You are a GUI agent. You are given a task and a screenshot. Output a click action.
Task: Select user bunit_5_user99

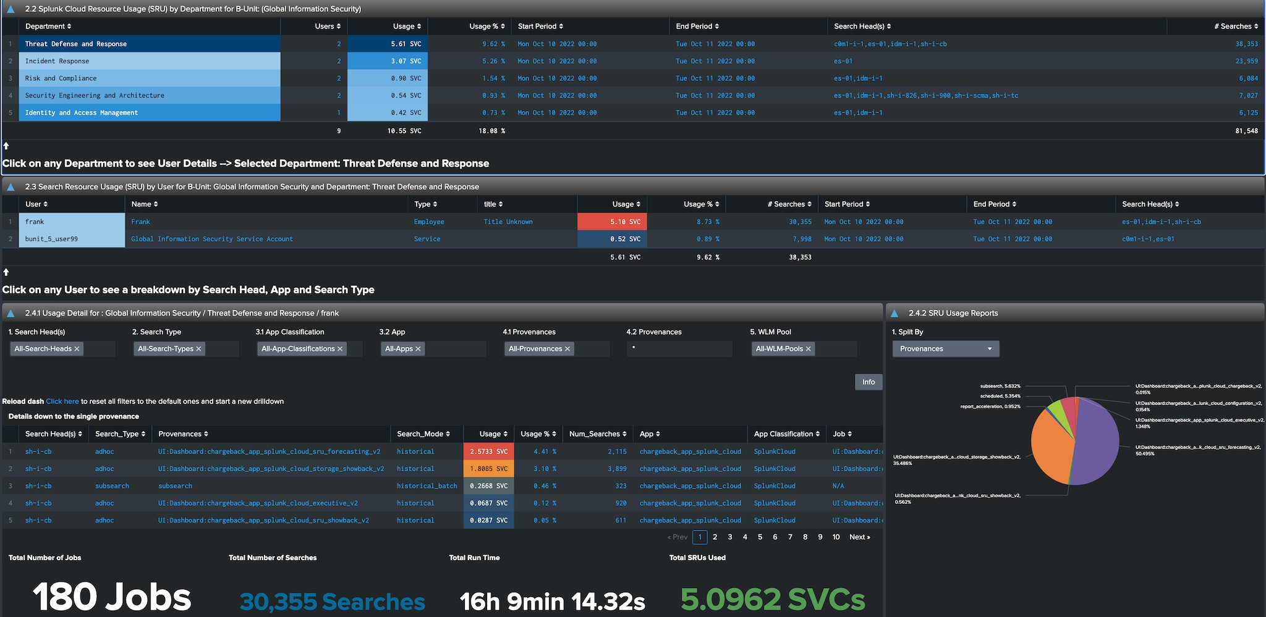pyautogui.click(x=72, y=239)
